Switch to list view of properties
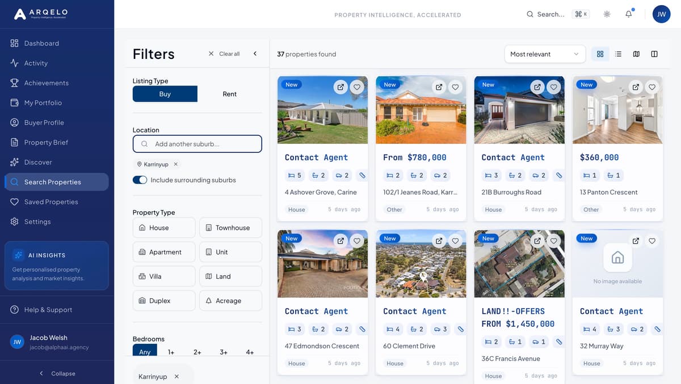This screenshot has width=681, height=384. pos(618,54)
